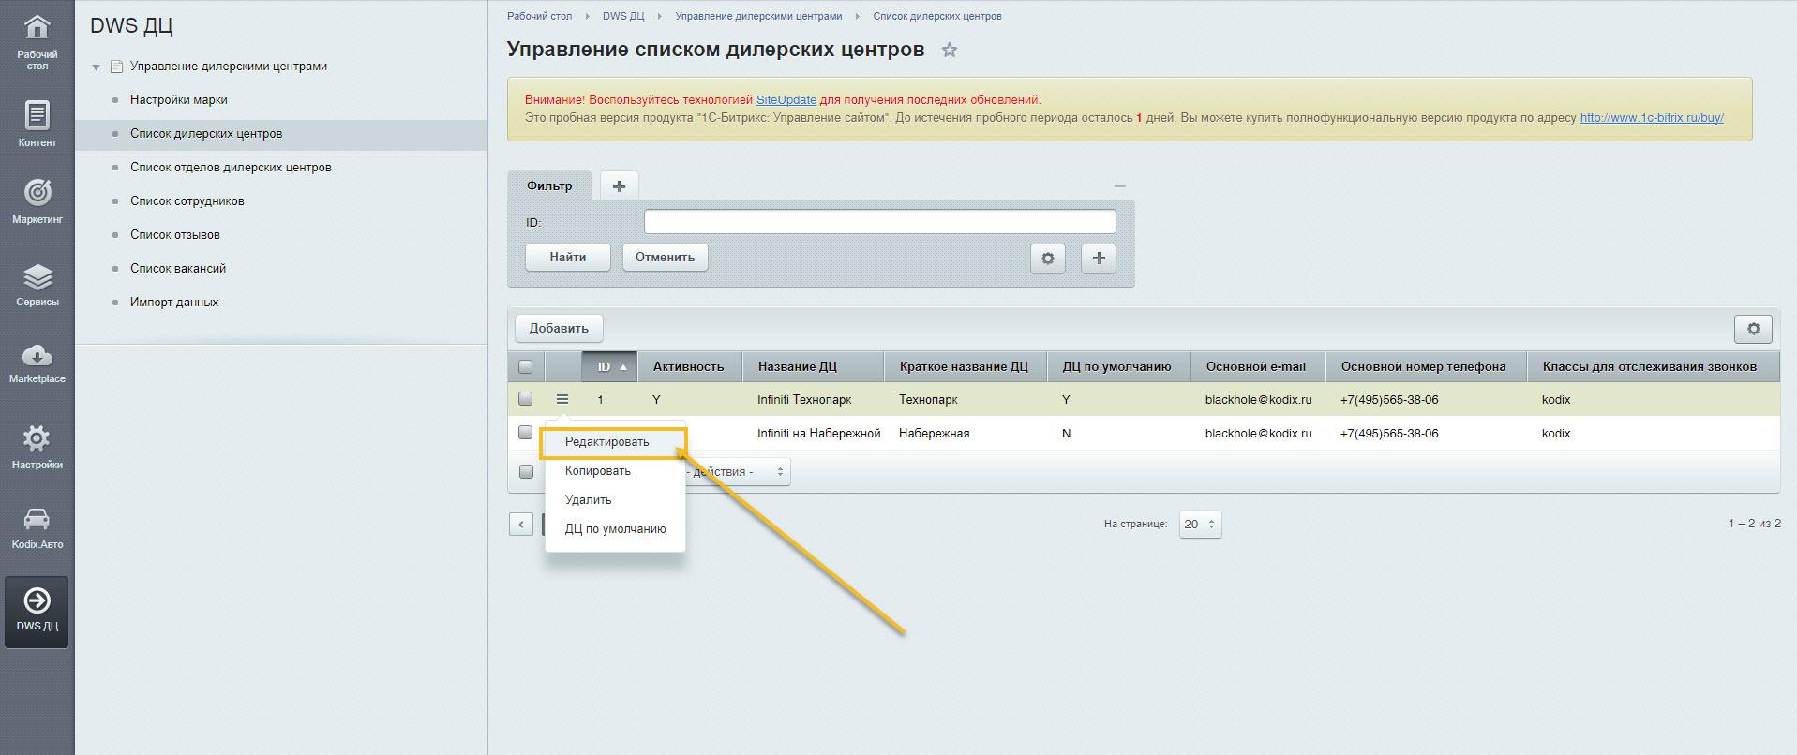The width and height of the screenshot is (1797, 755).
Task: Click the Технопарк short name cell
Action: [929, 400]
